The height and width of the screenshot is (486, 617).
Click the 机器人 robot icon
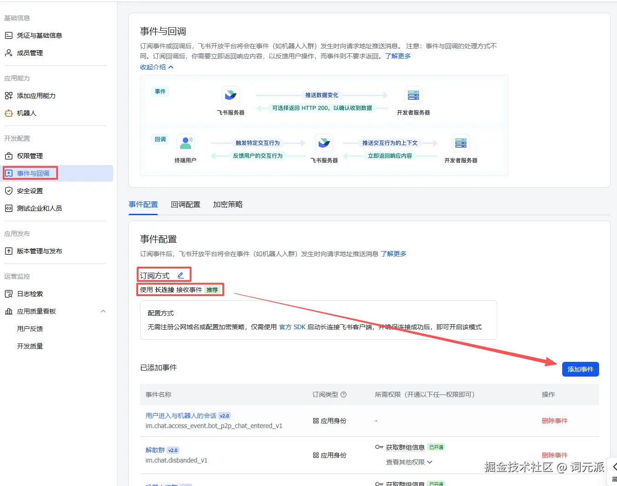click(x=8, y=113)
